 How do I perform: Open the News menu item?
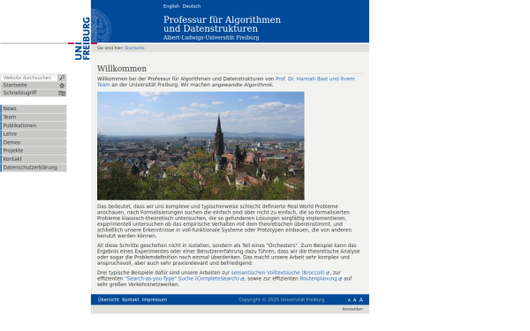click(x=34, y=109)
